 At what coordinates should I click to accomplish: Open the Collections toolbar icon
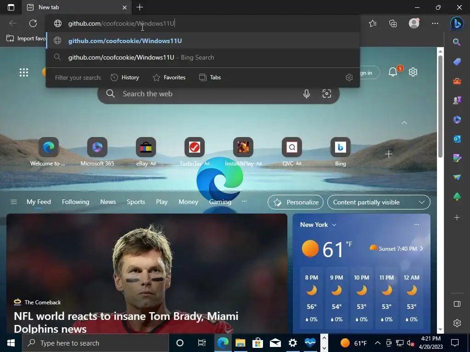coord(393,23)
